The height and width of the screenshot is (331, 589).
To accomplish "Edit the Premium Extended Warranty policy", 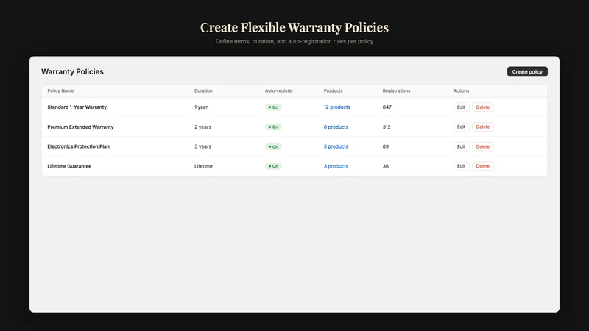I will point(461,127).
